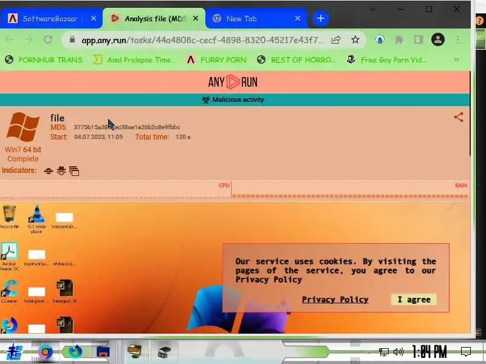
Task: Click the share icon for analysis
Action: (459, 117)
